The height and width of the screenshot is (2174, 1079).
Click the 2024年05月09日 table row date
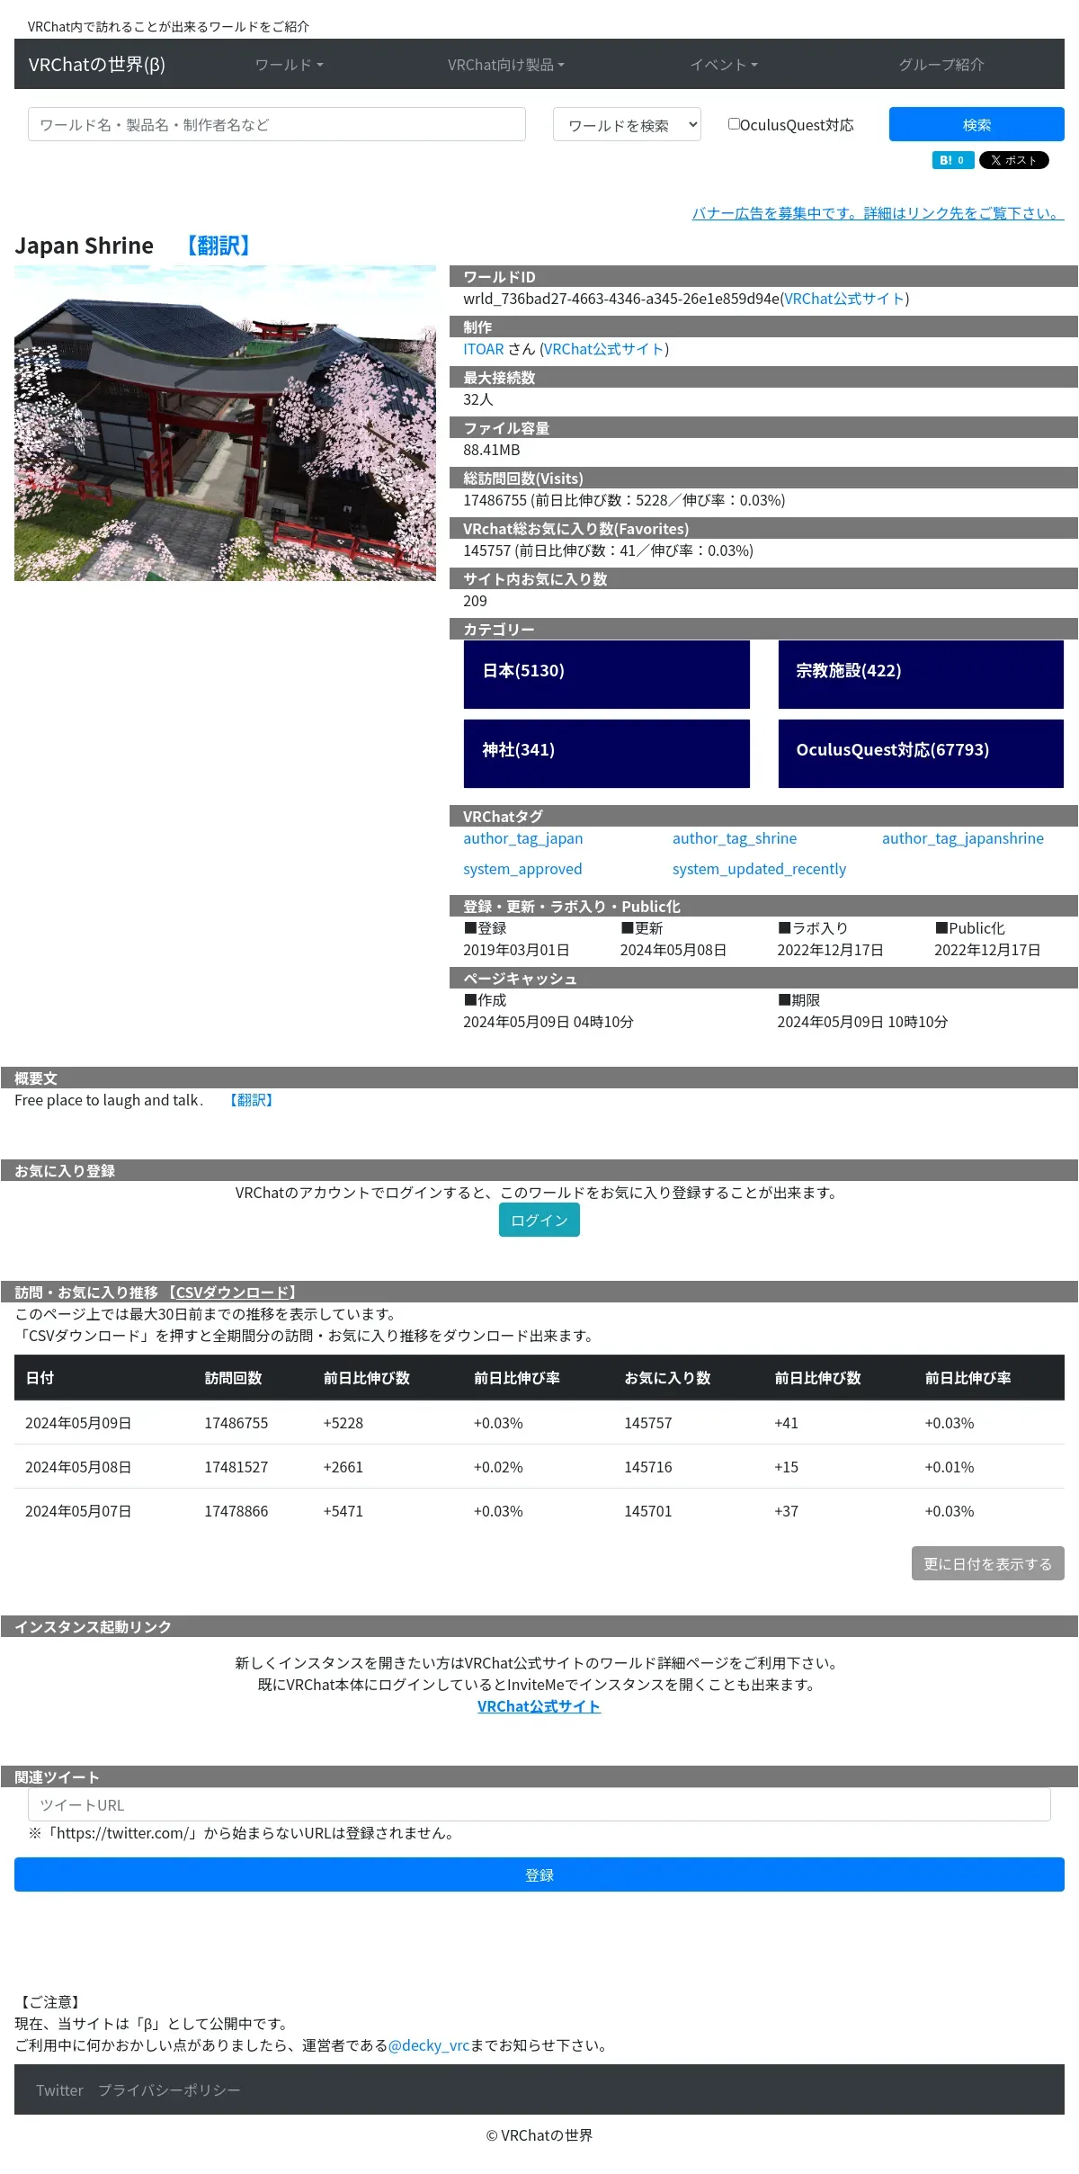[x=78, y=1423]
